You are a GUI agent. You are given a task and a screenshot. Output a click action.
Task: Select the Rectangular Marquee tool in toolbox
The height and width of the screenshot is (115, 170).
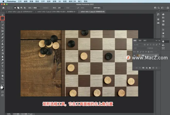pos(2,18)
